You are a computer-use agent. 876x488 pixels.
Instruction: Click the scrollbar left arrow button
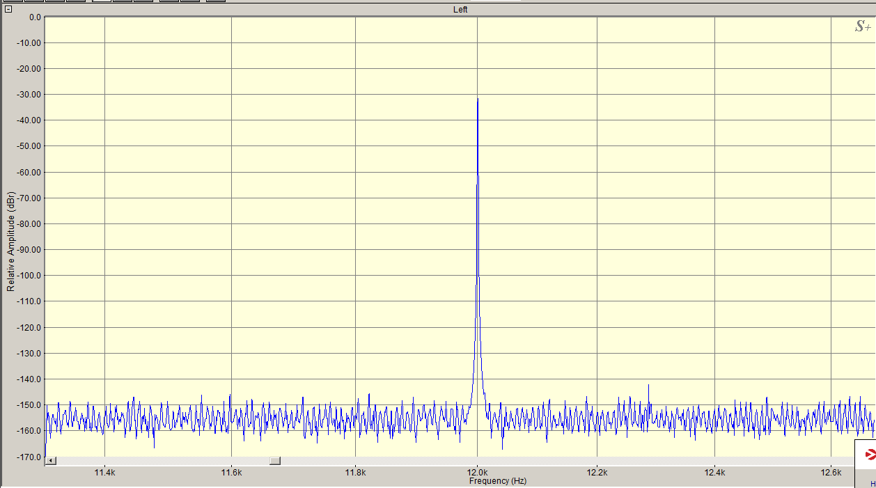[51, 461]
